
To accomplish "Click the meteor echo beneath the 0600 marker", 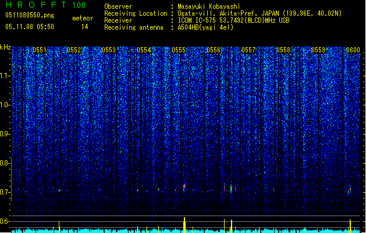I will point(350,190).
